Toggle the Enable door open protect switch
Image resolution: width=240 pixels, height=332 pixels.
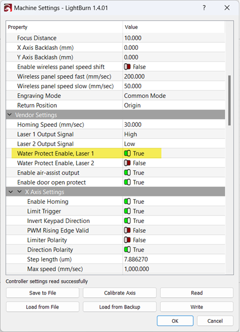point(127,182)
